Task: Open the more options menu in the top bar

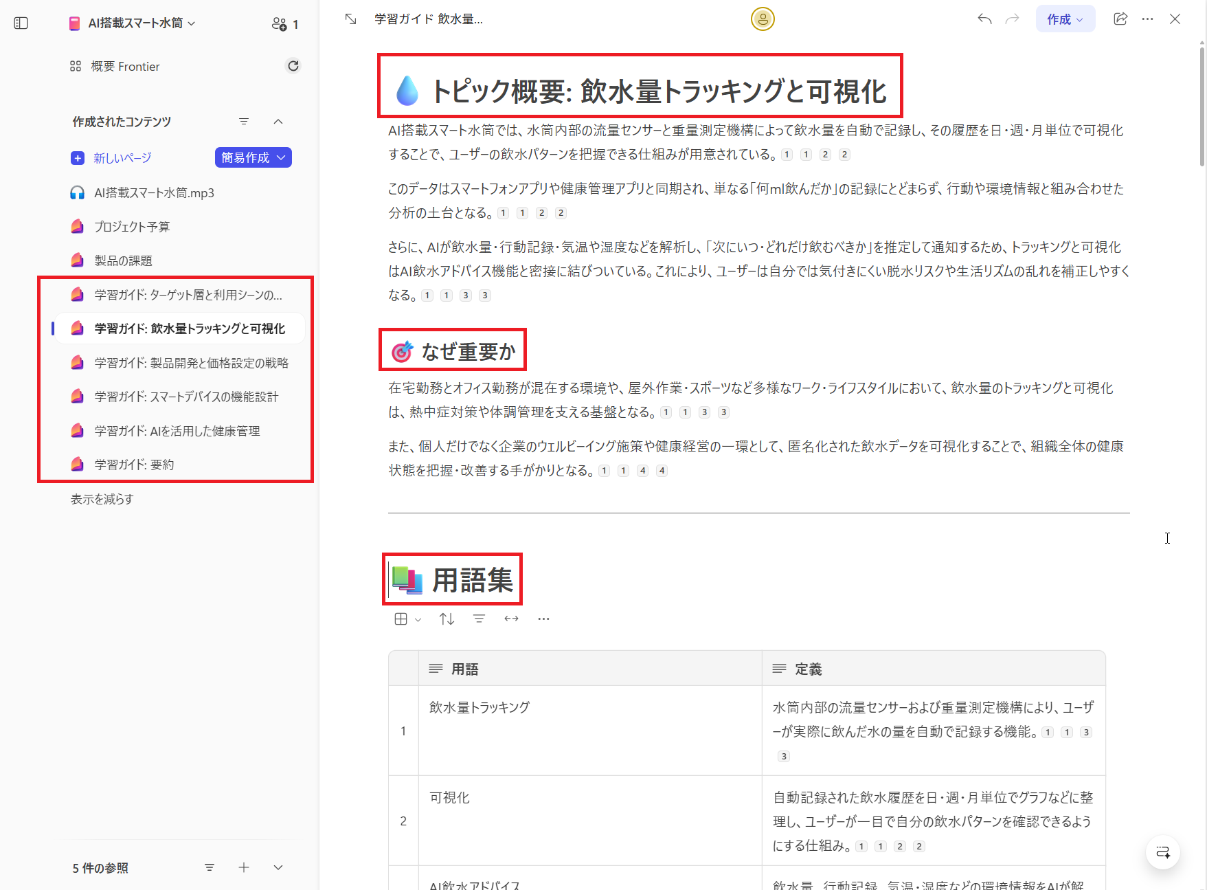Action: pos(1148,19)
